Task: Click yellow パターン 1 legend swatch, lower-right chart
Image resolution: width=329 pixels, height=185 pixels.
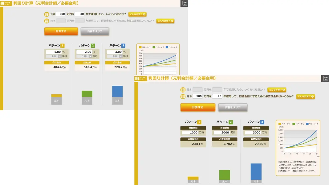Action: coord(279,124)
